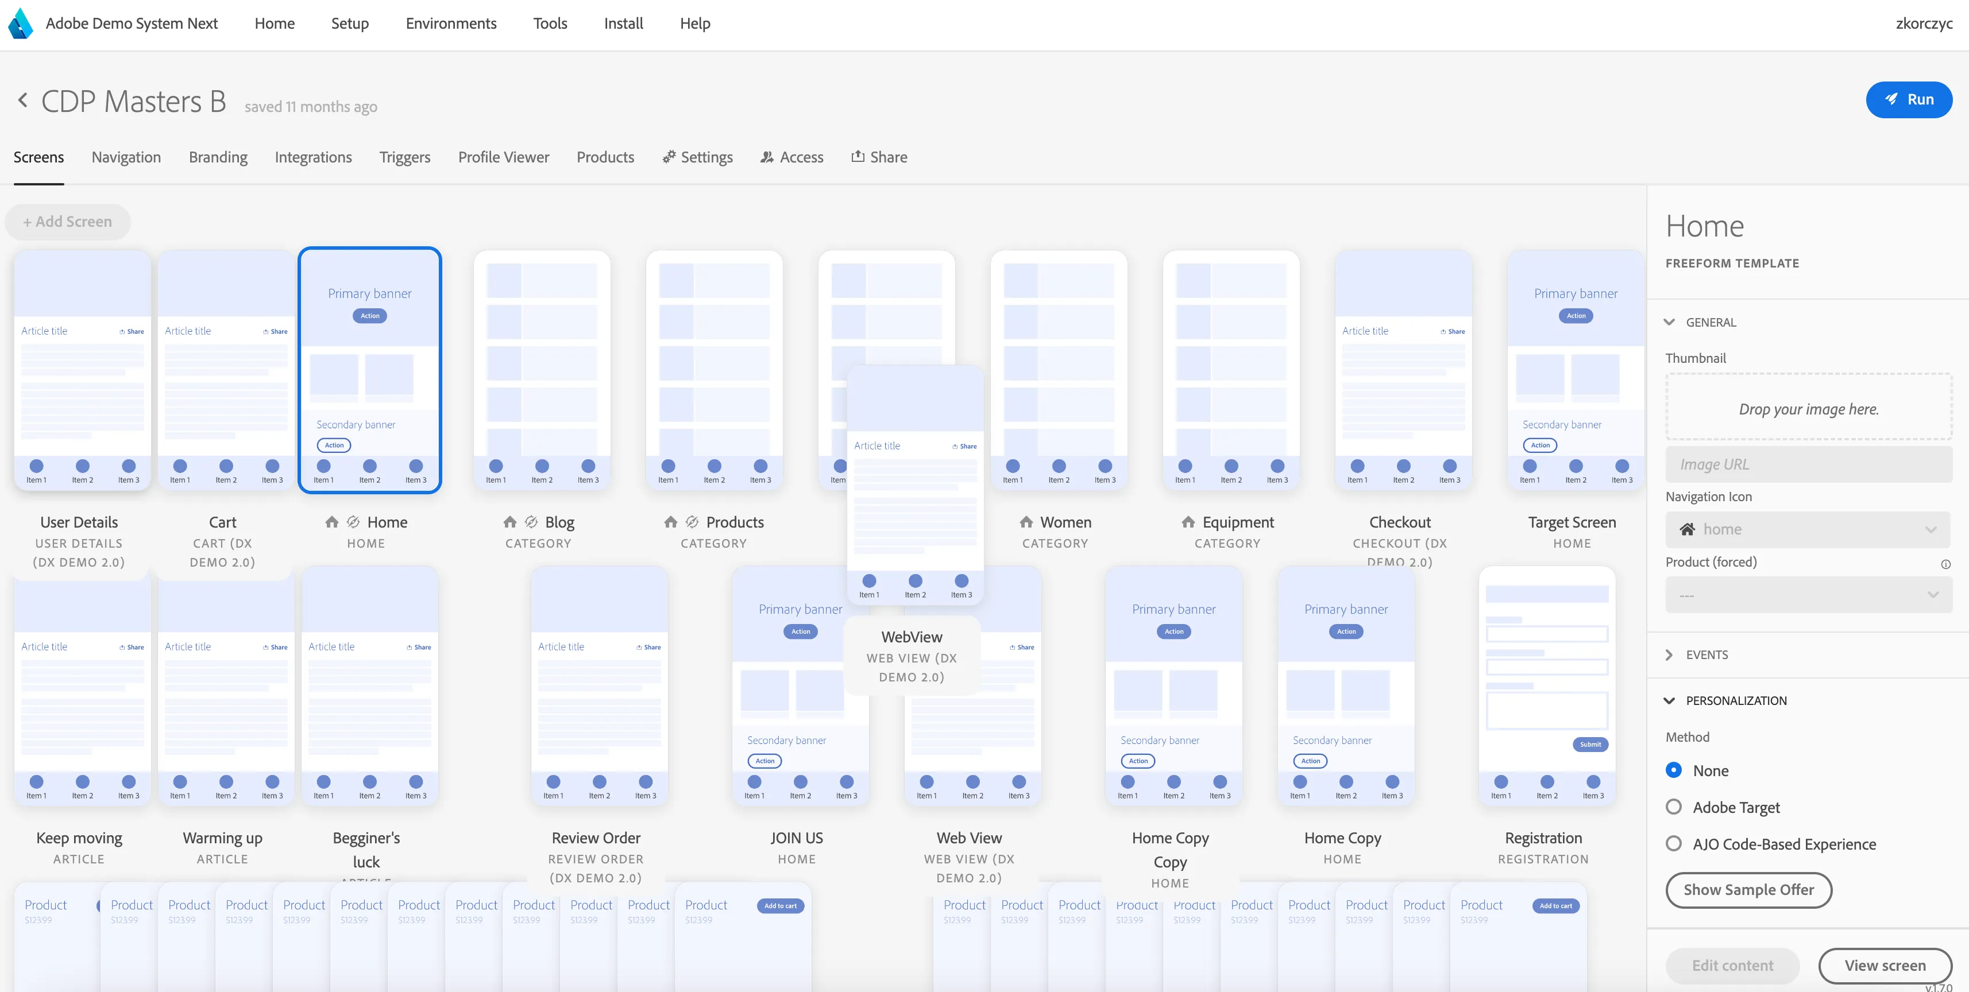Collapse the GENERAL section
1969x992 pixels.
click(x=1669, y=322)
